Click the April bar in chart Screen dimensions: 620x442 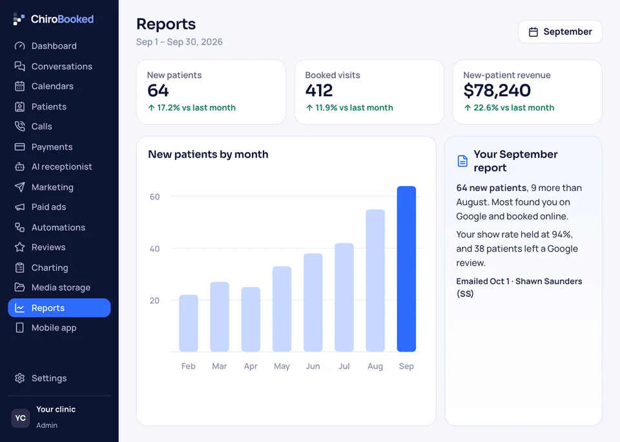(251, 319)
